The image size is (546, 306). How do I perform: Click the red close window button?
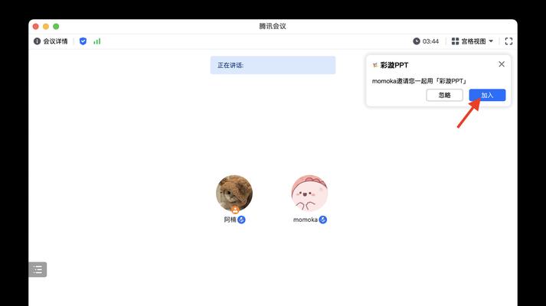[x=35, y=27]
